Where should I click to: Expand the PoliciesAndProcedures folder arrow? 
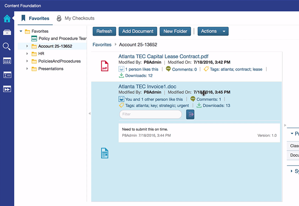[27, 61]
